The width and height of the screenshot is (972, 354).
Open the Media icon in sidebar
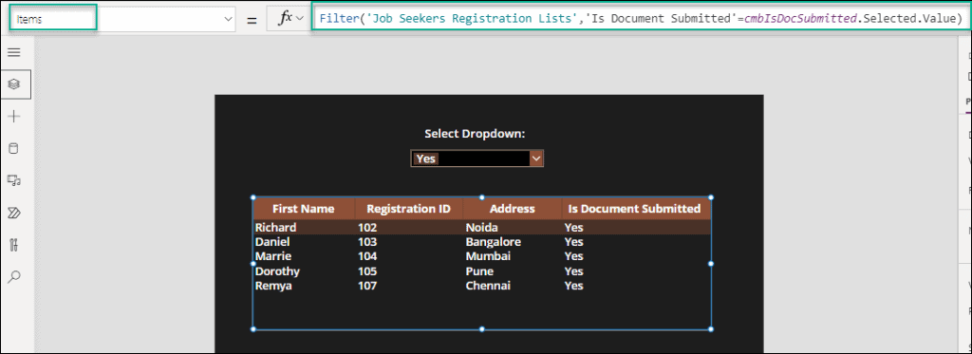13,180
